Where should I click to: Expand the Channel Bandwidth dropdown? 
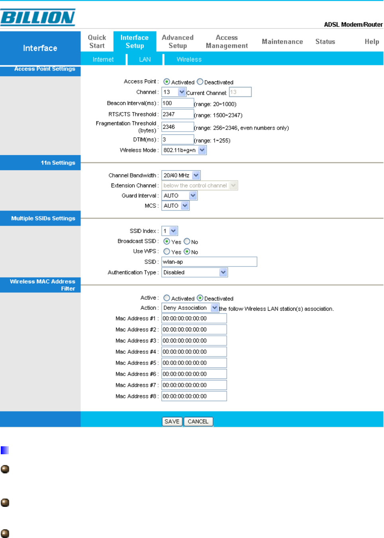pos(181,175)
